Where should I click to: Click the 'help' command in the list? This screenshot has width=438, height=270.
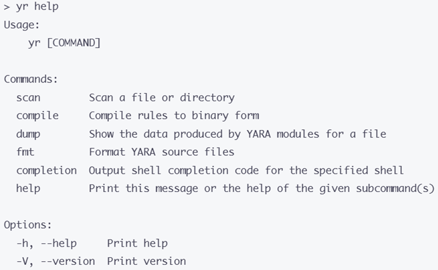pyautogui.click(x=28, y=189)
